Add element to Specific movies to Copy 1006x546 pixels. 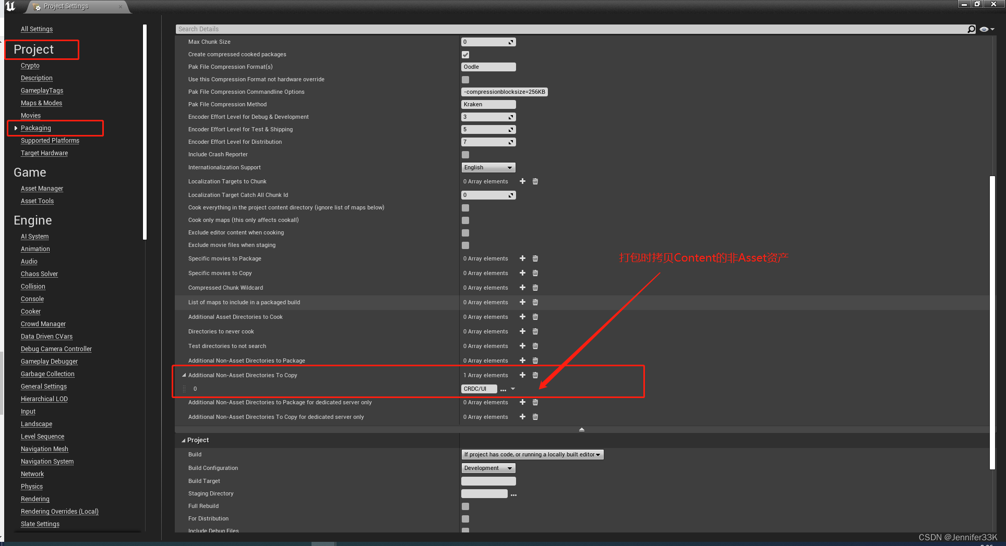[522, 273]
